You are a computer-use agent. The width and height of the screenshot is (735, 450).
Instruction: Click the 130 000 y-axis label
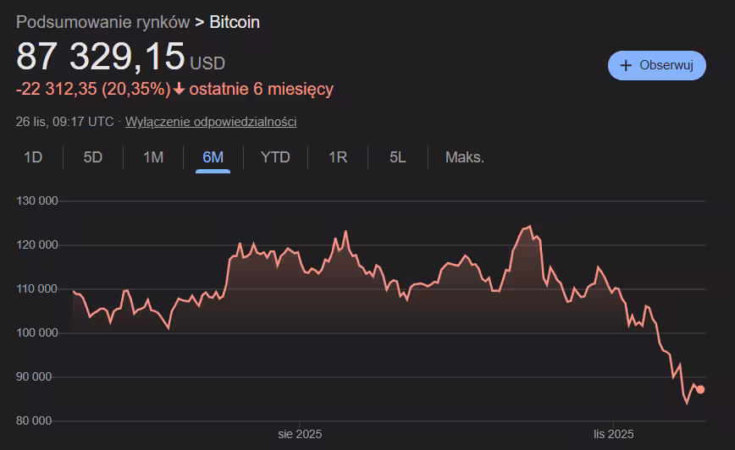[x=36, y=201]
